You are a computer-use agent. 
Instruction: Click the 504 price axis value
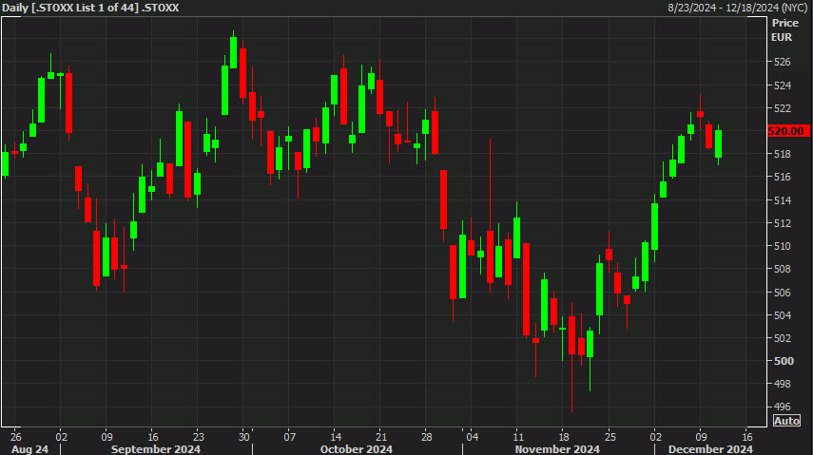pos(782,315)
